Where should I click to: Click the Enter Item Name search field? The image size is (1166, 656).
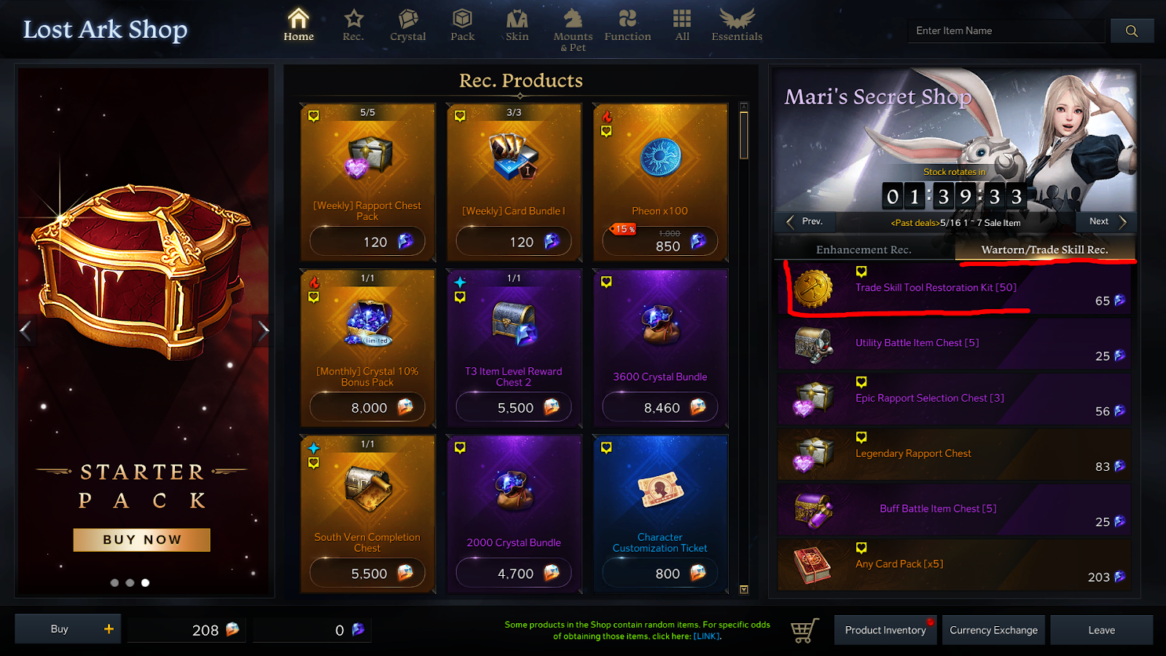[x=1006, y=31]
